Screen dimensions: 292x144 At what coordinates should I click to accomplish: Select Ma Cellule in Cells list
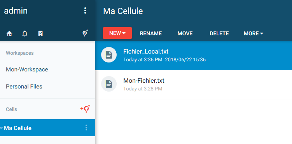tap(47, 128)
